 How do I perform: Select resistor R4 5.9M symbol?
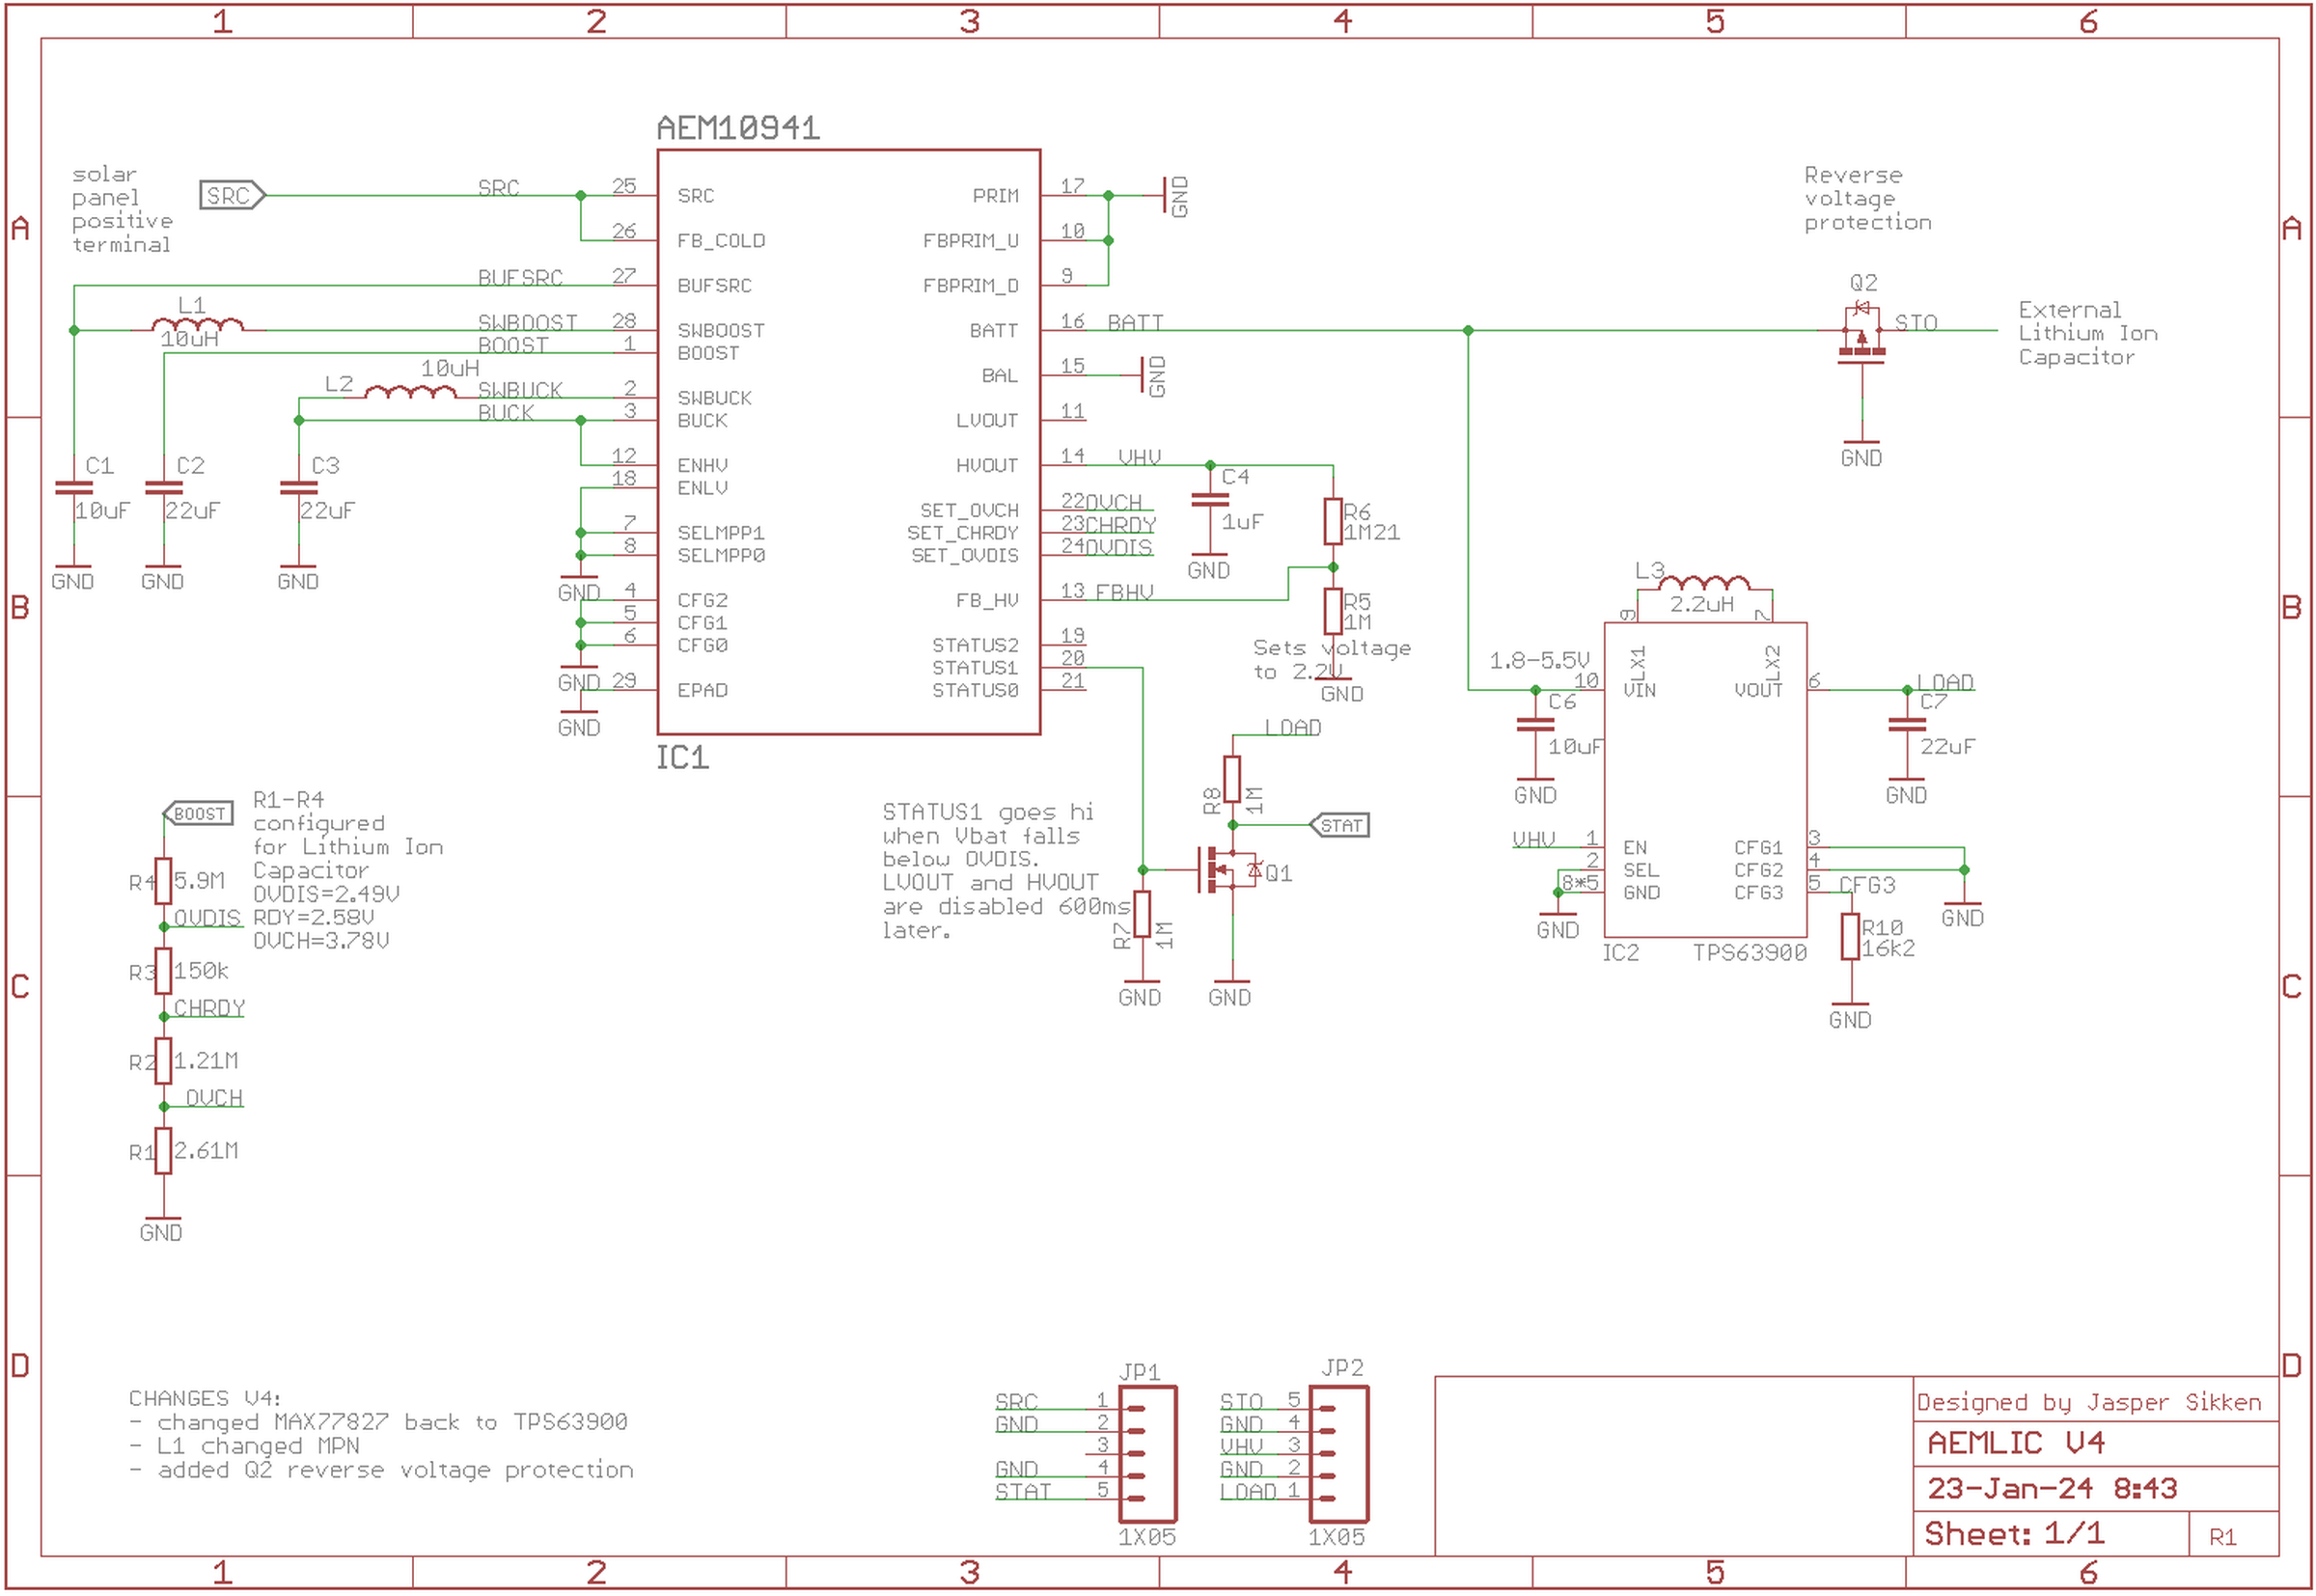click(164, 881)
